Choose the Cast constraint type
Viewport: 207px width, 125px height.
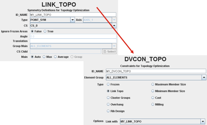pyautogui.click(x=153, y=98)
